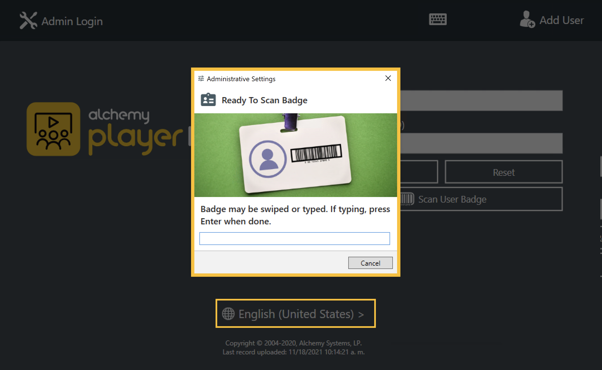Expand the language chevron after English (United States)
This screenshot has height=370, width=602.
coord(362,314)
